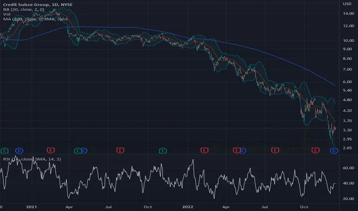358x211 pixels.
Task: Click the RSI 60.00 scale label
Action: (348, 168)
